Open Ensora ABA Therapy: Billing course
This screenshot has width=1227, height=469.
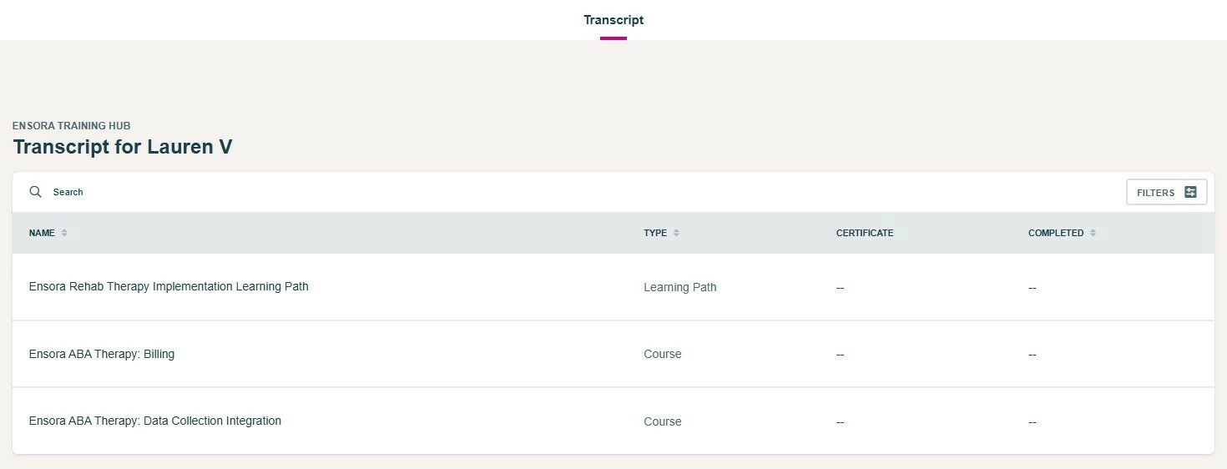[x=102, y=354]
